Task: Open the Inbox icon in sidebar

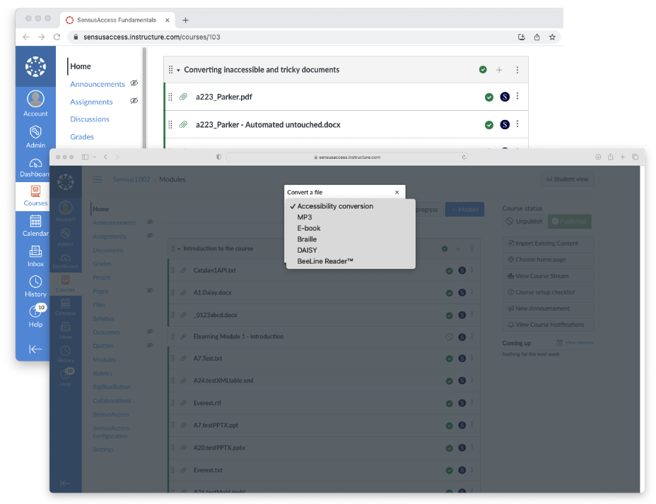Action: 35,252
